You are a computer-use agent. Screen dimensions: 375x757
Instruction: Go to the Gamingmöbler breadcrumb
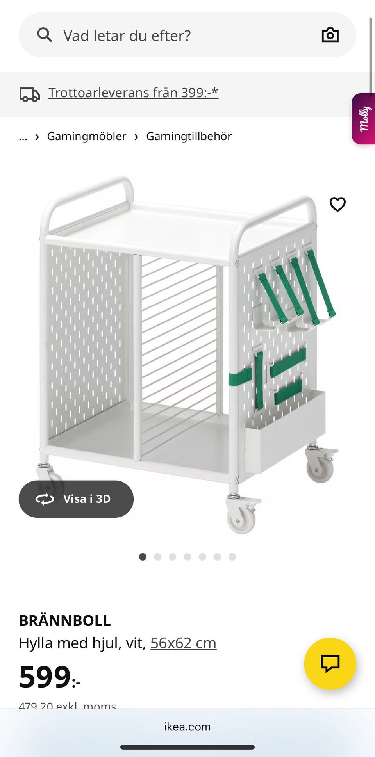click(87, 136)
